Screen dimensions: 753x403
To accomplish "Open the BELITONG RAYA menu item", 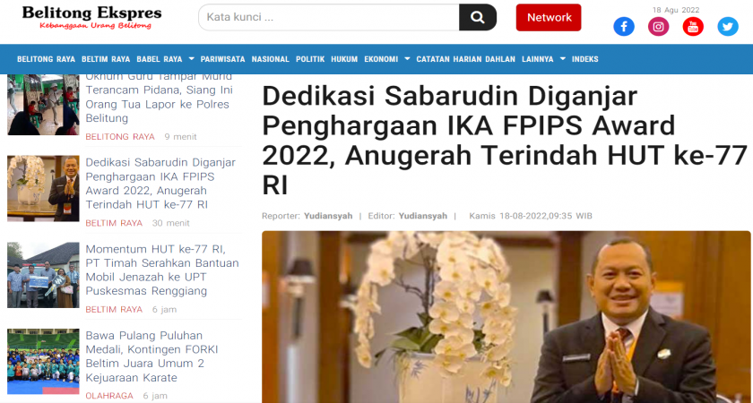I will pyautogui.click(x=46, y=59).
